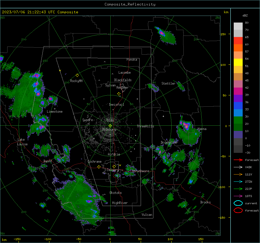Click the Hanna town label
Image resolution: width=260 pixels, height=243 pixels.
(x=202, y=129)
